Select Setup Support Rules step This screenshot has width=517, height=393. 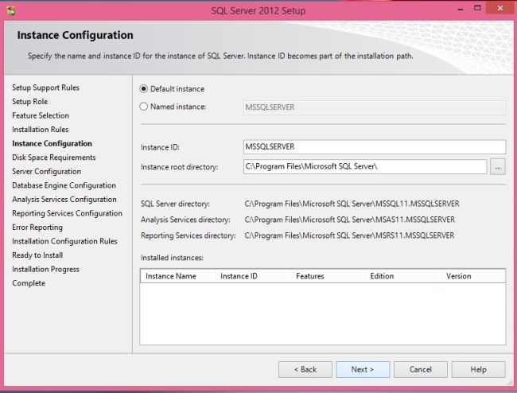click(45, 88)
